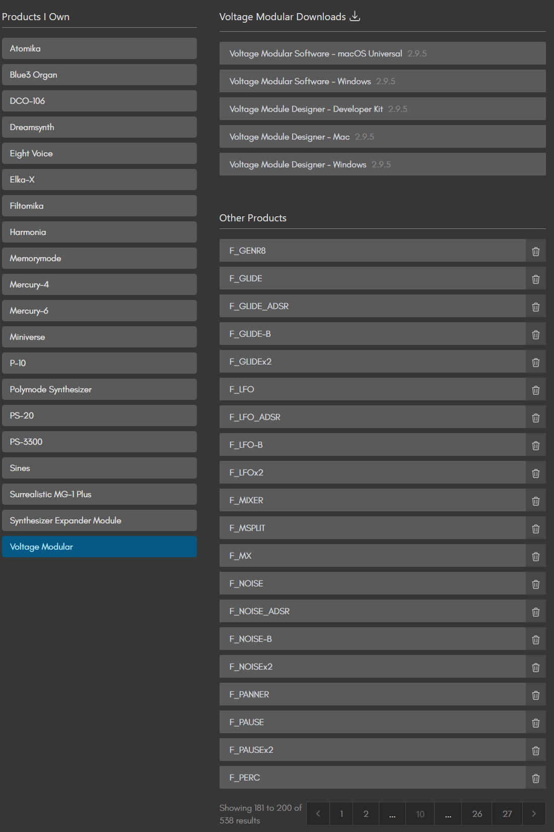Screen dimensions: 554x832
Task: Delete the F_GENR8 product via trash icon
Action: tap(535, 251)
